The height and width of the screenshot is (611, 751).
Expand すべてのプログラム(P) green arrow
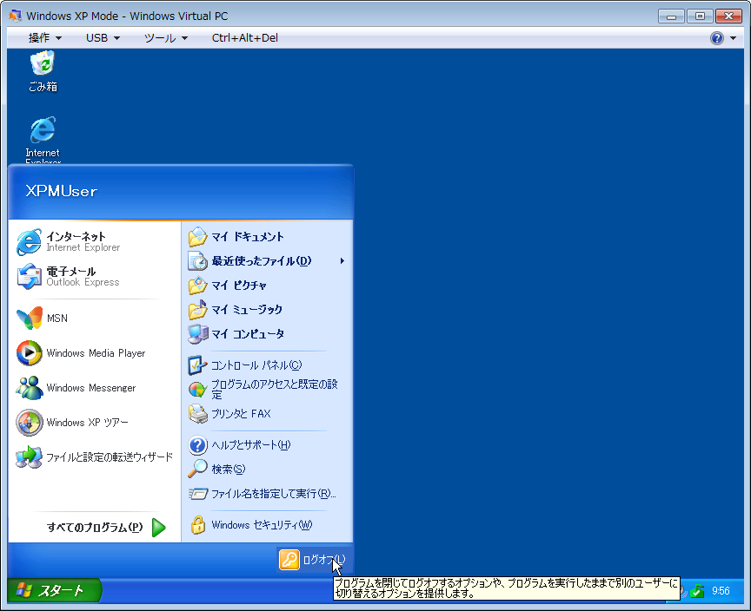point(158,528)
